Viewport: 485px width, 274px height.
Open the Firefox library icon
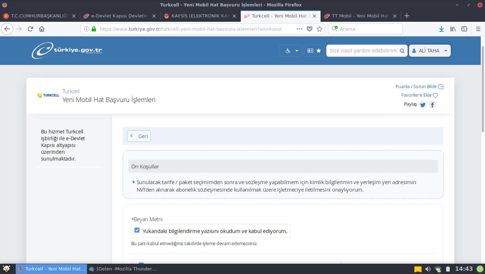[x=453, y=29]
